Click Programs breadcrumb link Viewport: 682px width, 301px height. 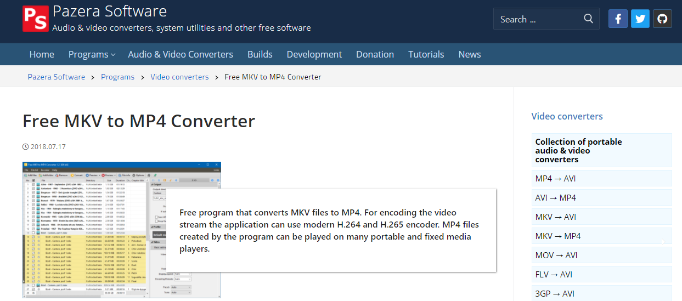coord(117,77)
